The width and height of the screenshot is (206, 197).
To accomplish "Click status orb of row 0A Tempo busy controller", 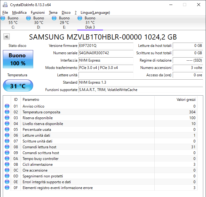I will click(x=7, y=158).
